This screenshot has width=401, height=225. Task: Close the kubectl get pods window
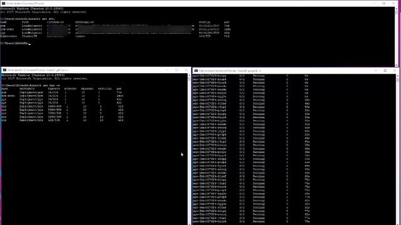tap(395, 71)
